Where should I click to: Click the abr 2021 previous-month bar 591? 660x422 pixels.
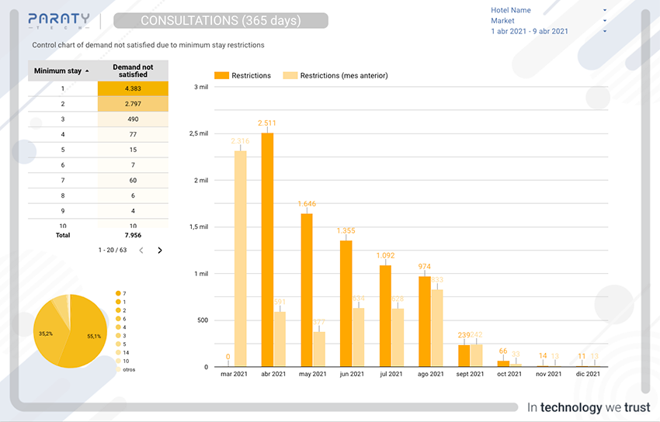pyautogui.click(x=280, y=339)
